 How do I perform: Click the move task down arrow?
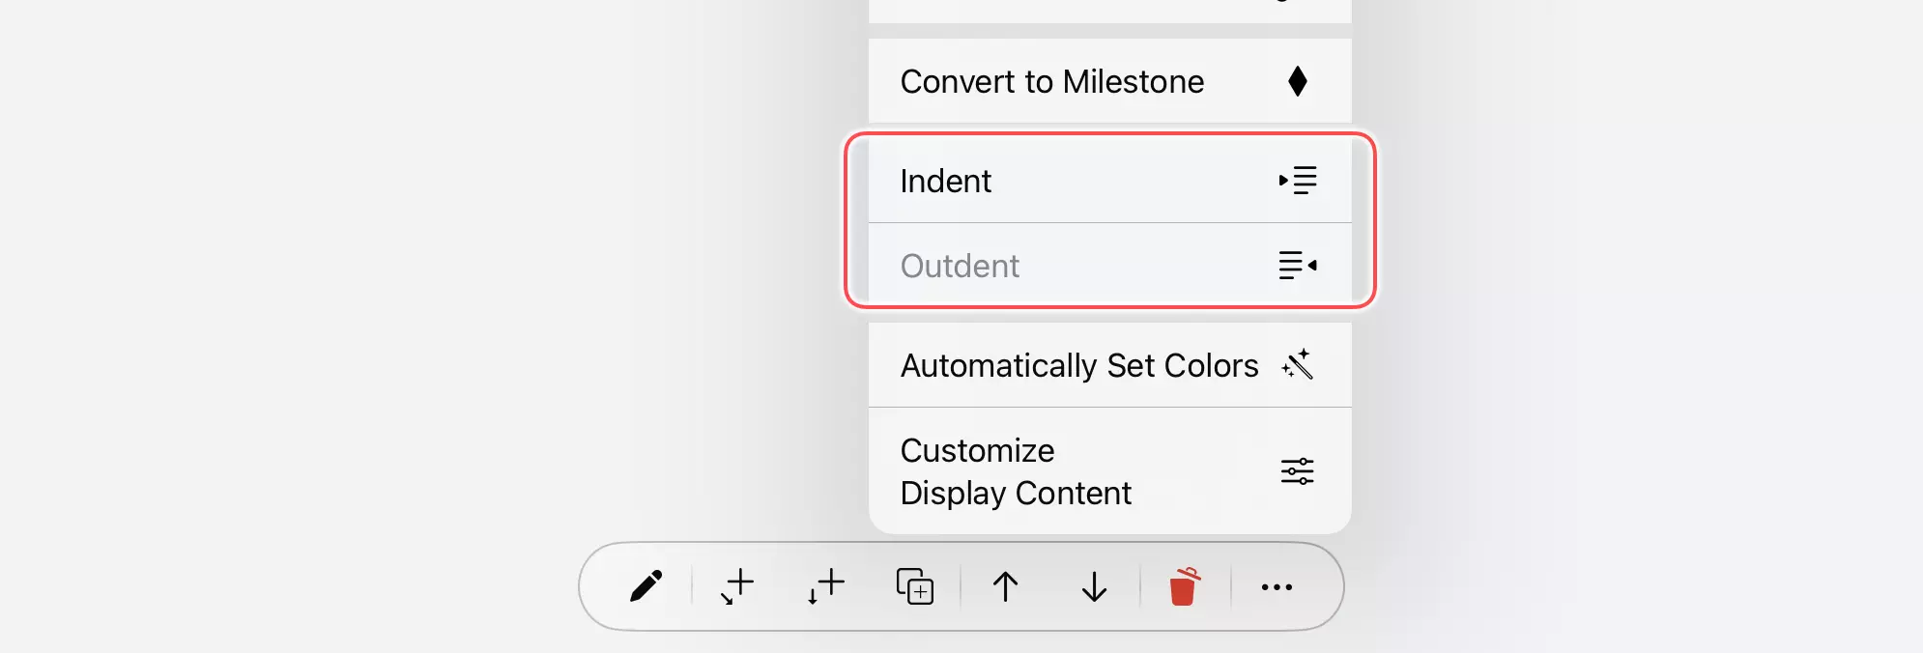(x=1092, y=585)
